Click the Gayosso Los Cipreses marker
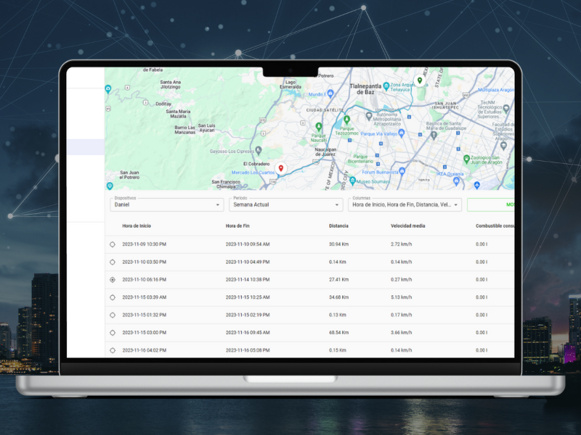The image size is (581, 435). click(x=259, y=150)
